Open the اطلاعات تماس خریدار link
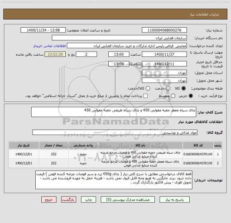Viewport: 231px width, 223px height. pos(49,46)
